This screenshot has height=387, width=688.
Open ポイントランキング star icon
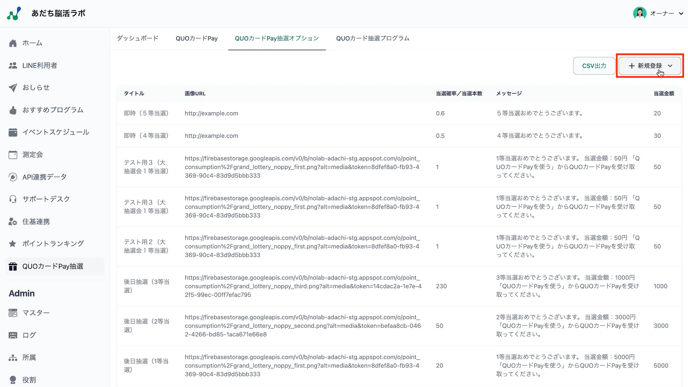click(x=13, y=243)
